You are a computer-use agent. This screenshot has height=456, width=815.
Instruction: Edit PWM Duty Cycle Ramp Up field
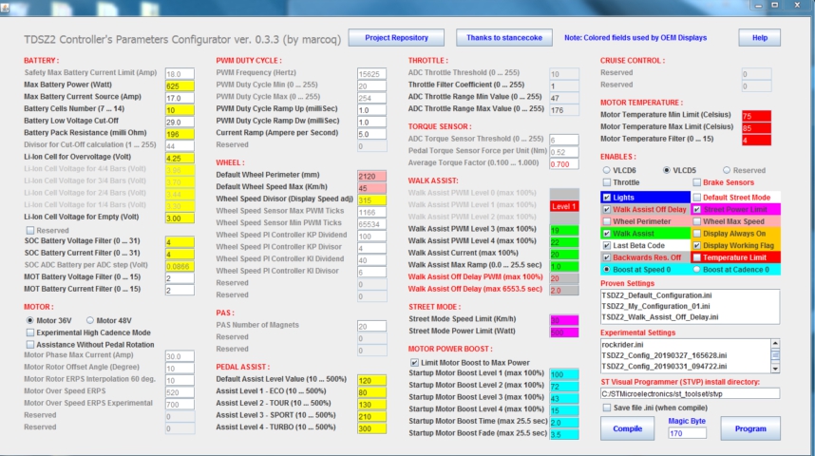[371, 109]
